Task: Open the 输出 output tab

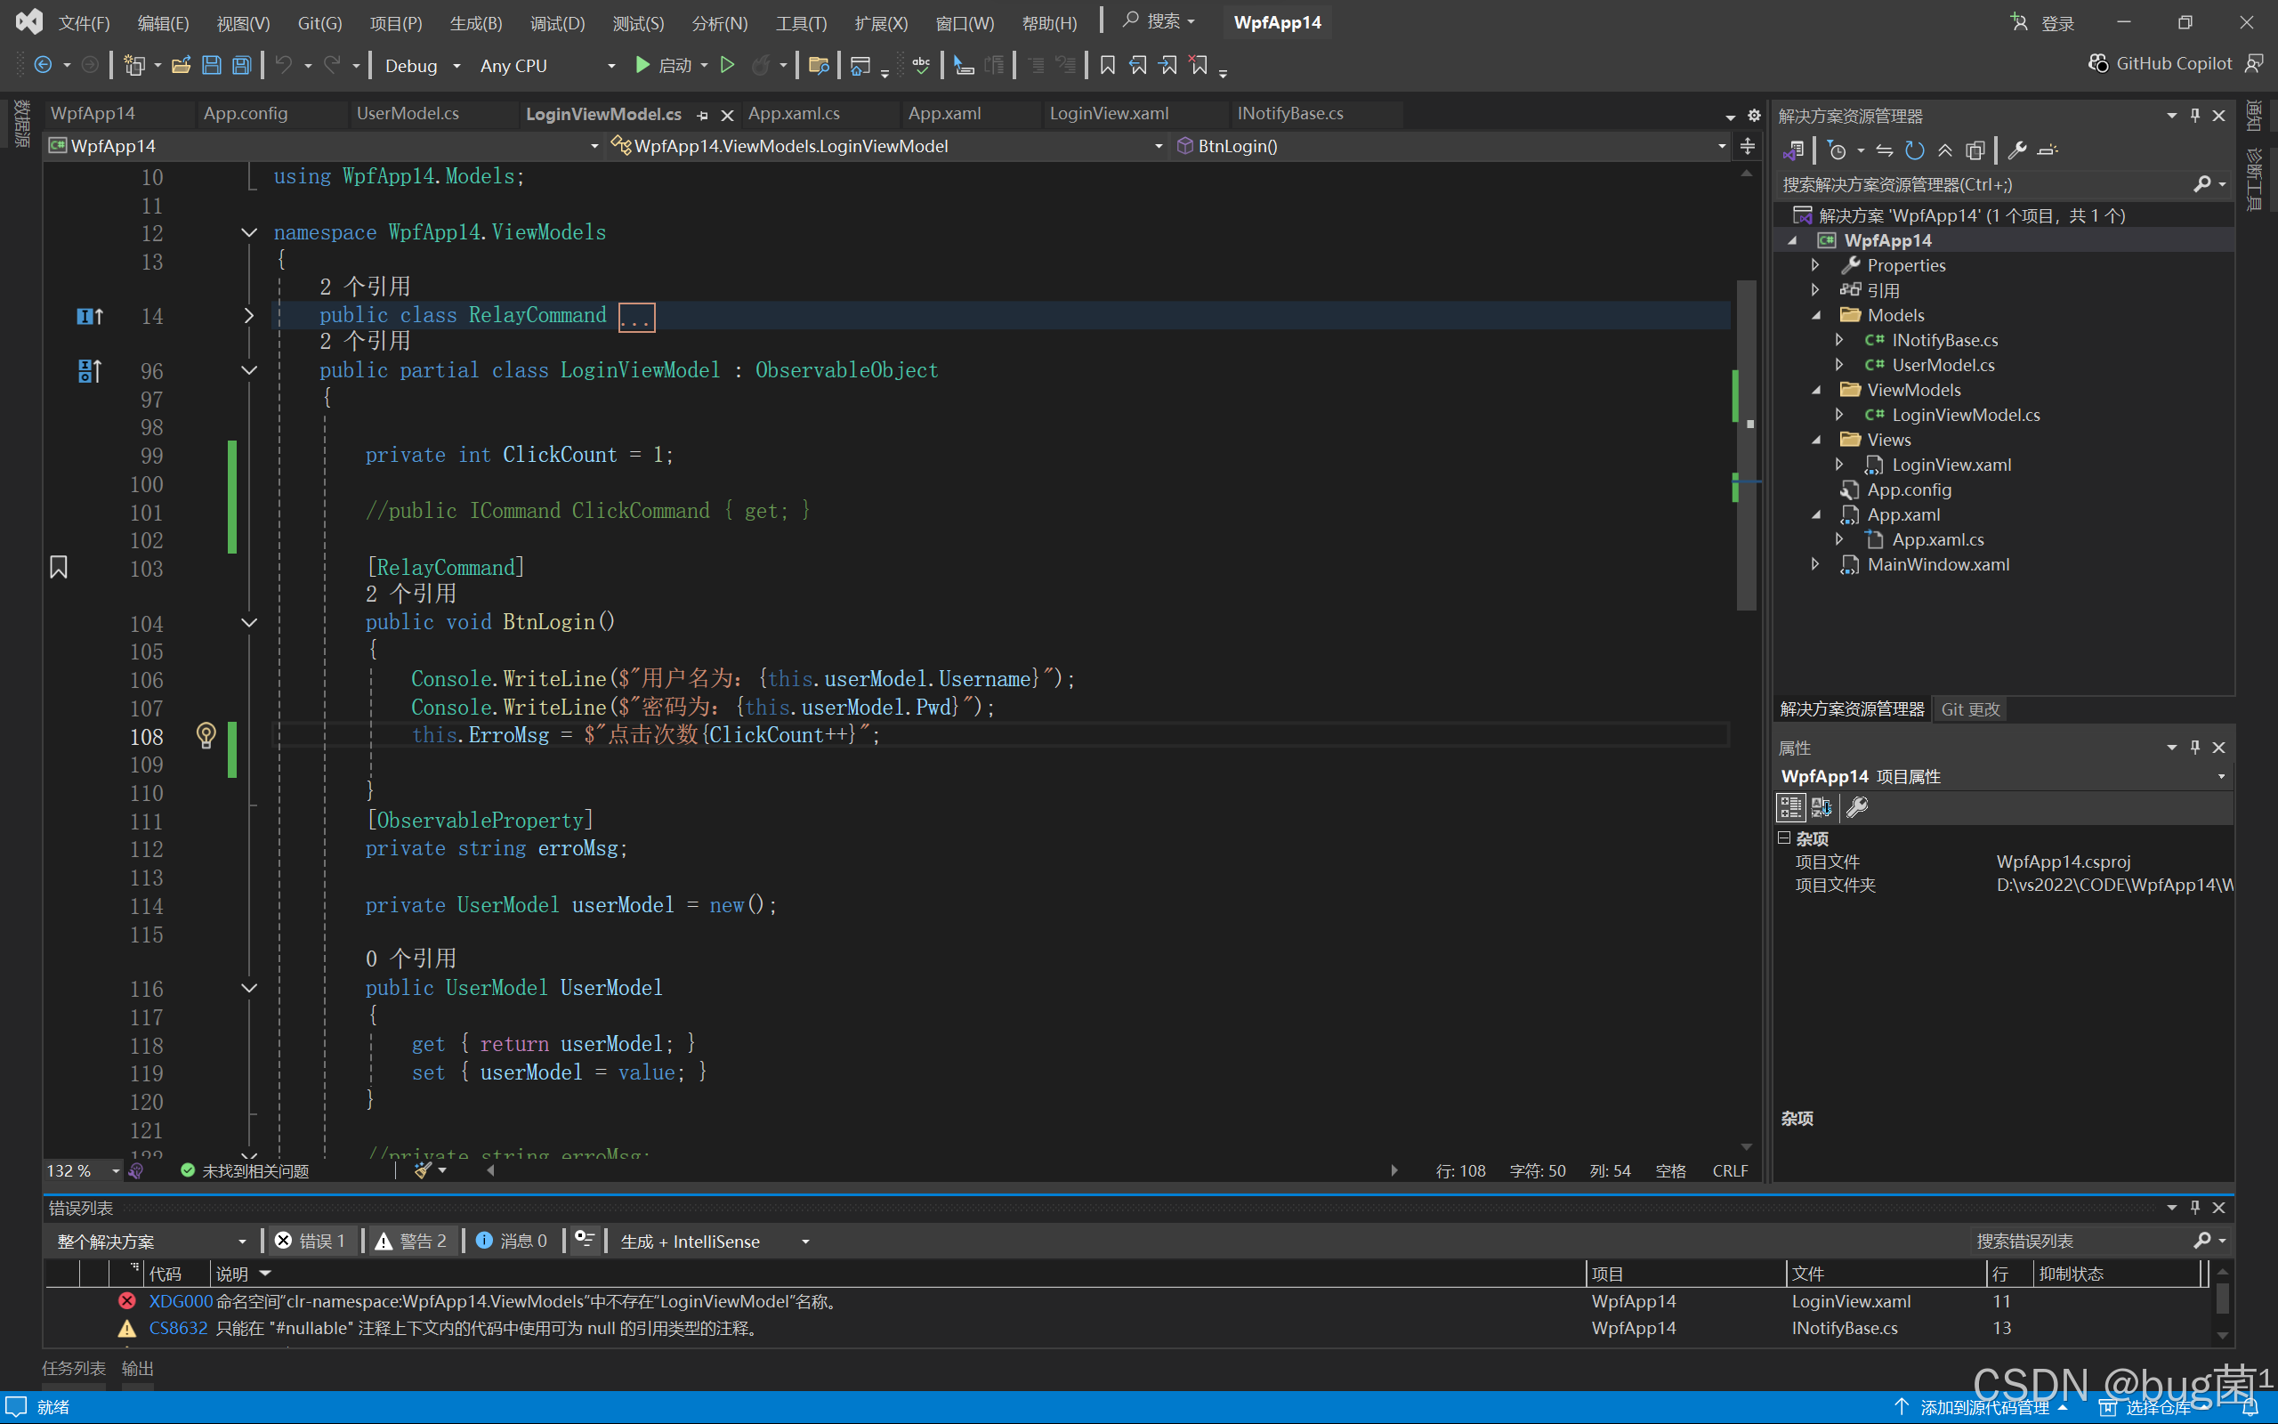Action: tap(137, 1368)
